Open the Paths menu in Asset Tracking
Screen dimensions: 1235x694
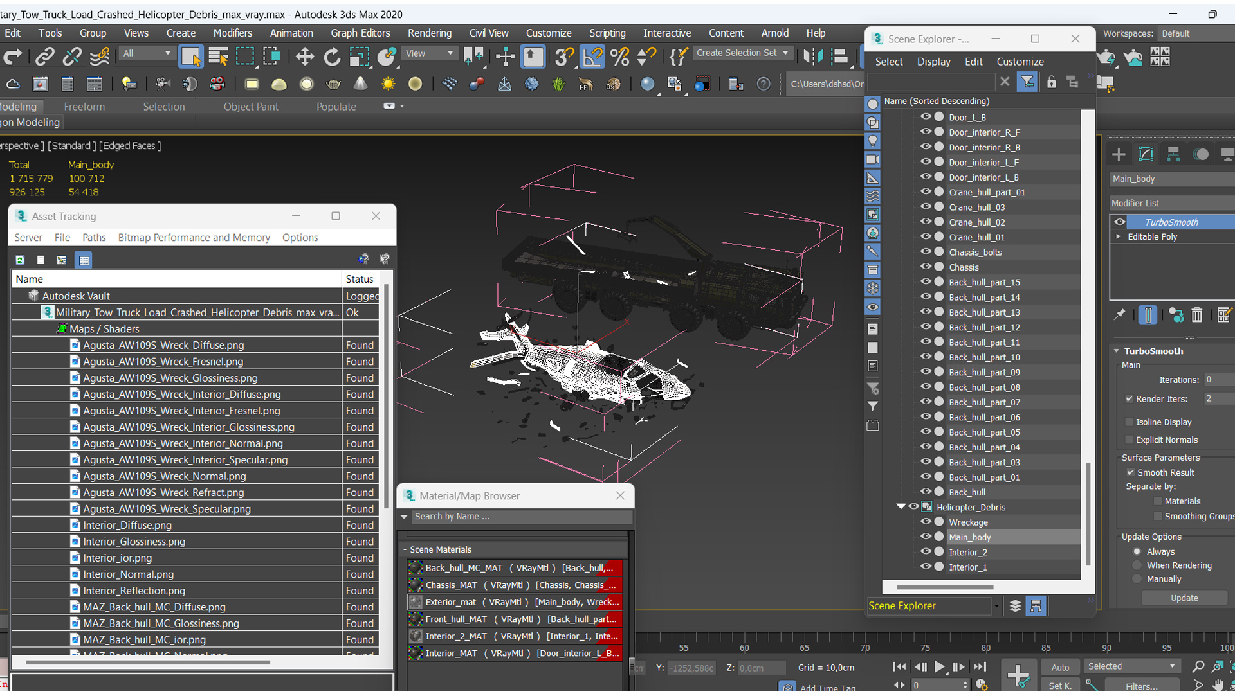click(94, 237)
